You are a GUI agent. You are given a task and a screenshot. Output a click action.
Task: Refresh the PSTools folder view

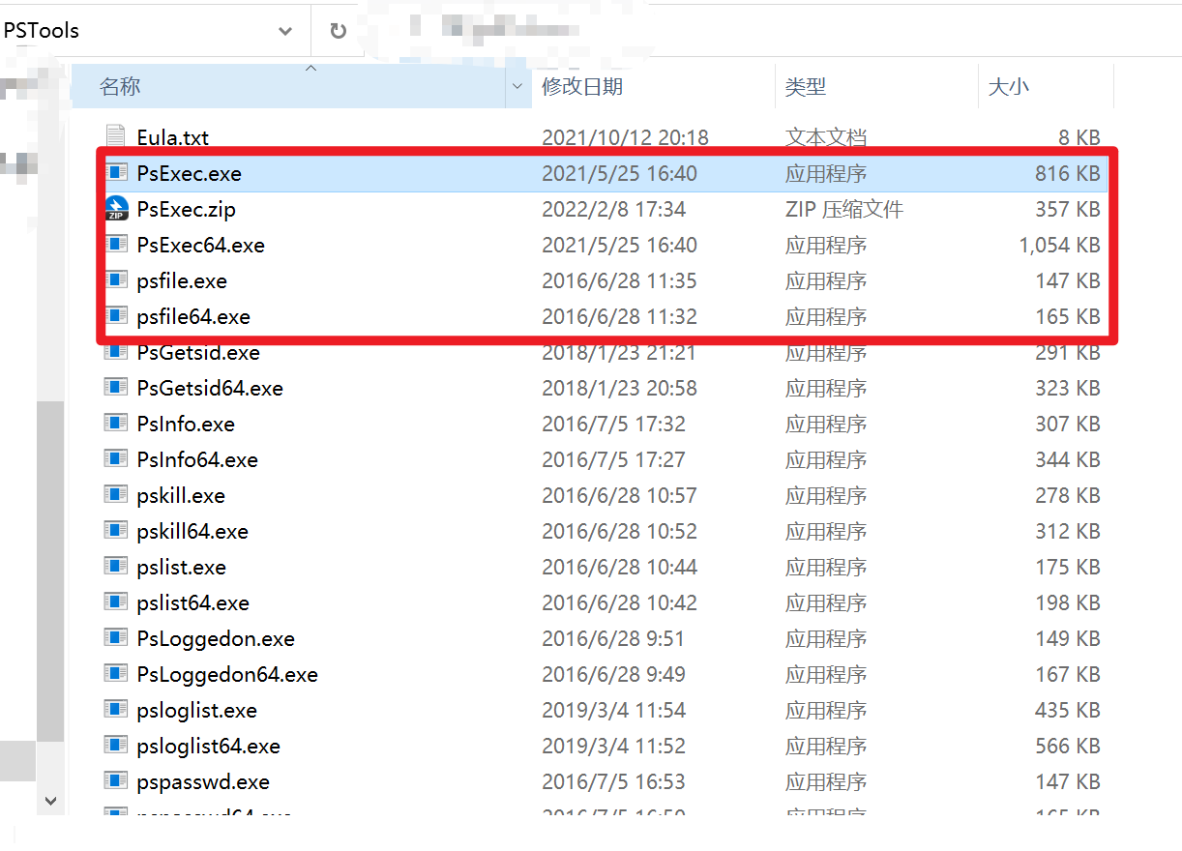coord(338,31)
